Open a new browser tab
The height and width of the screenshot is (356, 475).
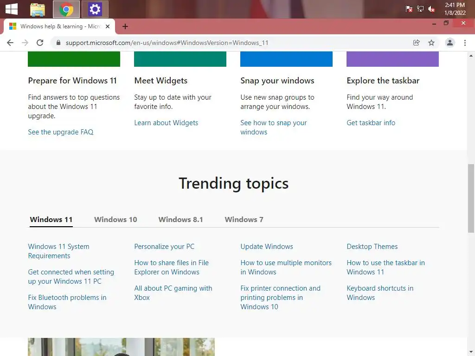[x=125, y=26]
